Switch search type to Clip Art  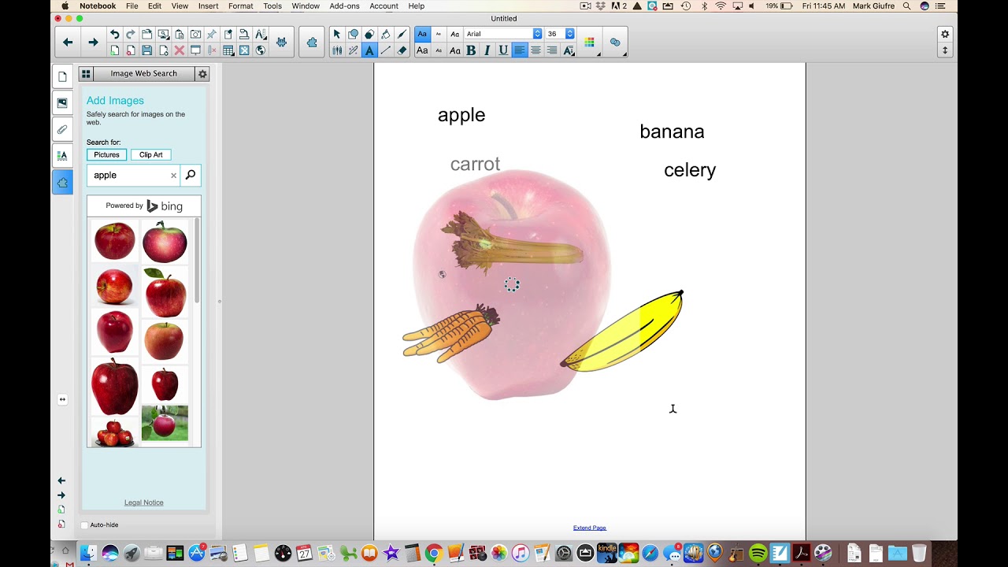(x=151, y=155)
